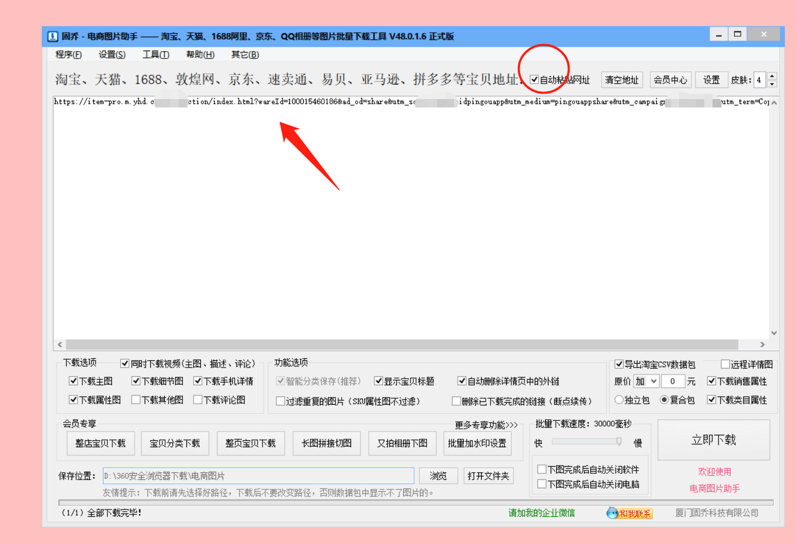Enable 下载其他图 checkbox
The height and width of the screenshot is (544, 796).
coord(136,400)
